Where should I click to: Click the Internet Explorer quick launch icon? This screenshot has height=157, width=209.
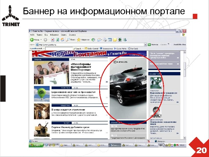click(x=46, y=145)
